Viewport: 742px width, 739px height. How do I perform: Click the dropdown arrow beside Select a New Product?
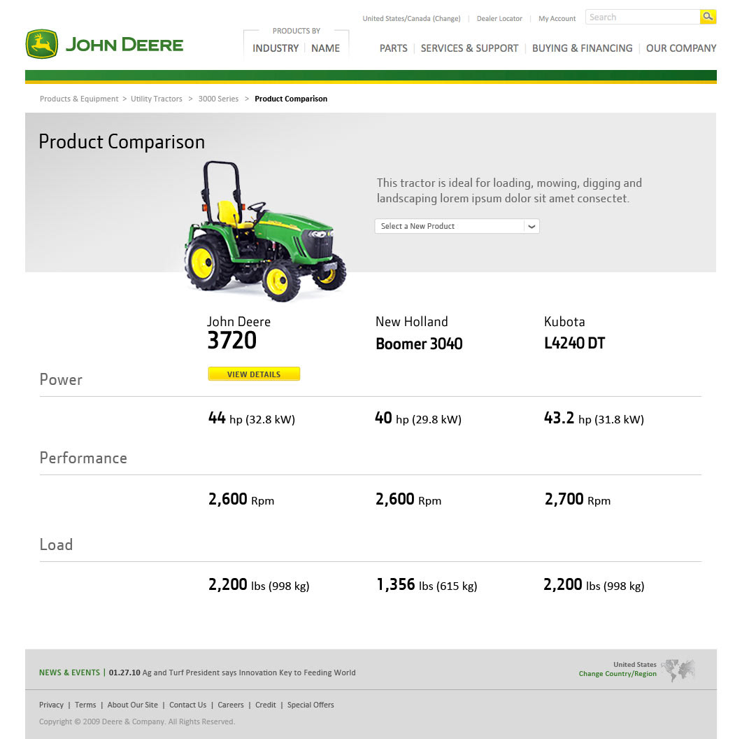coord(531,226)
